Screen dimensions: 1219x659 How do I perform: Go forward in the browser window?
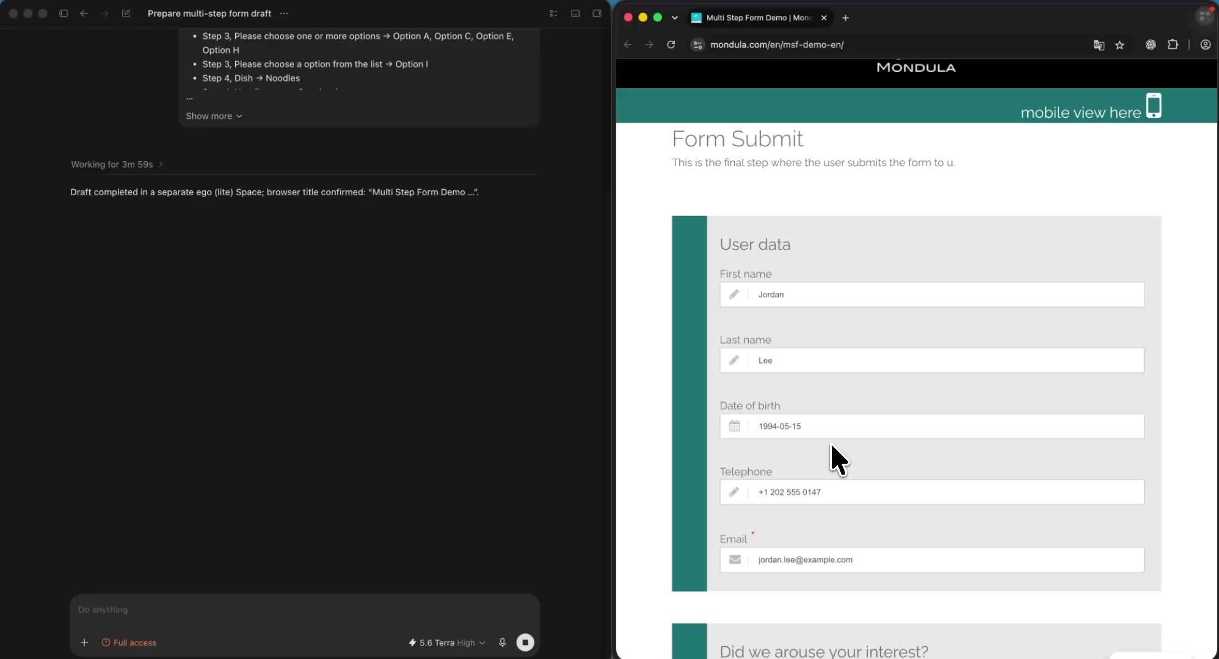649,45
